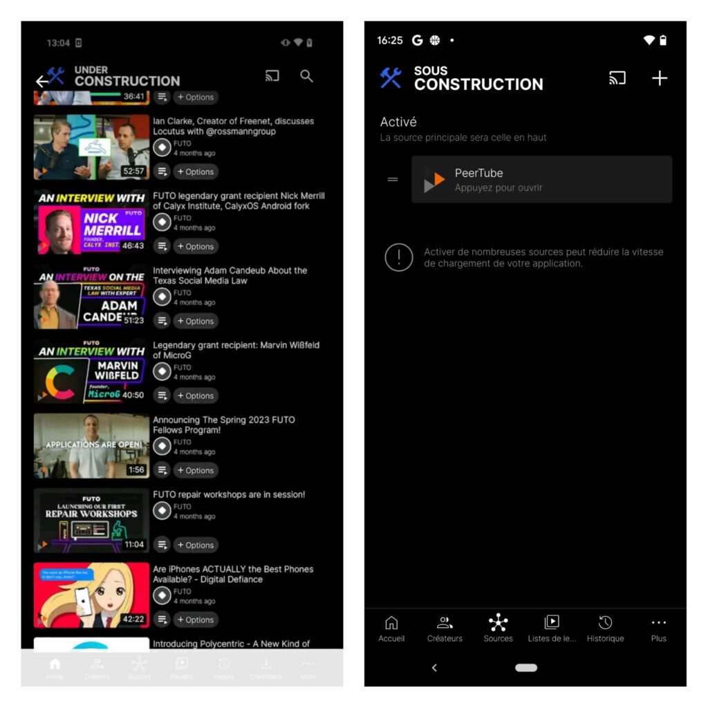Add the repair workshops video to queue
708x708 pixels.
pos(162,545)
